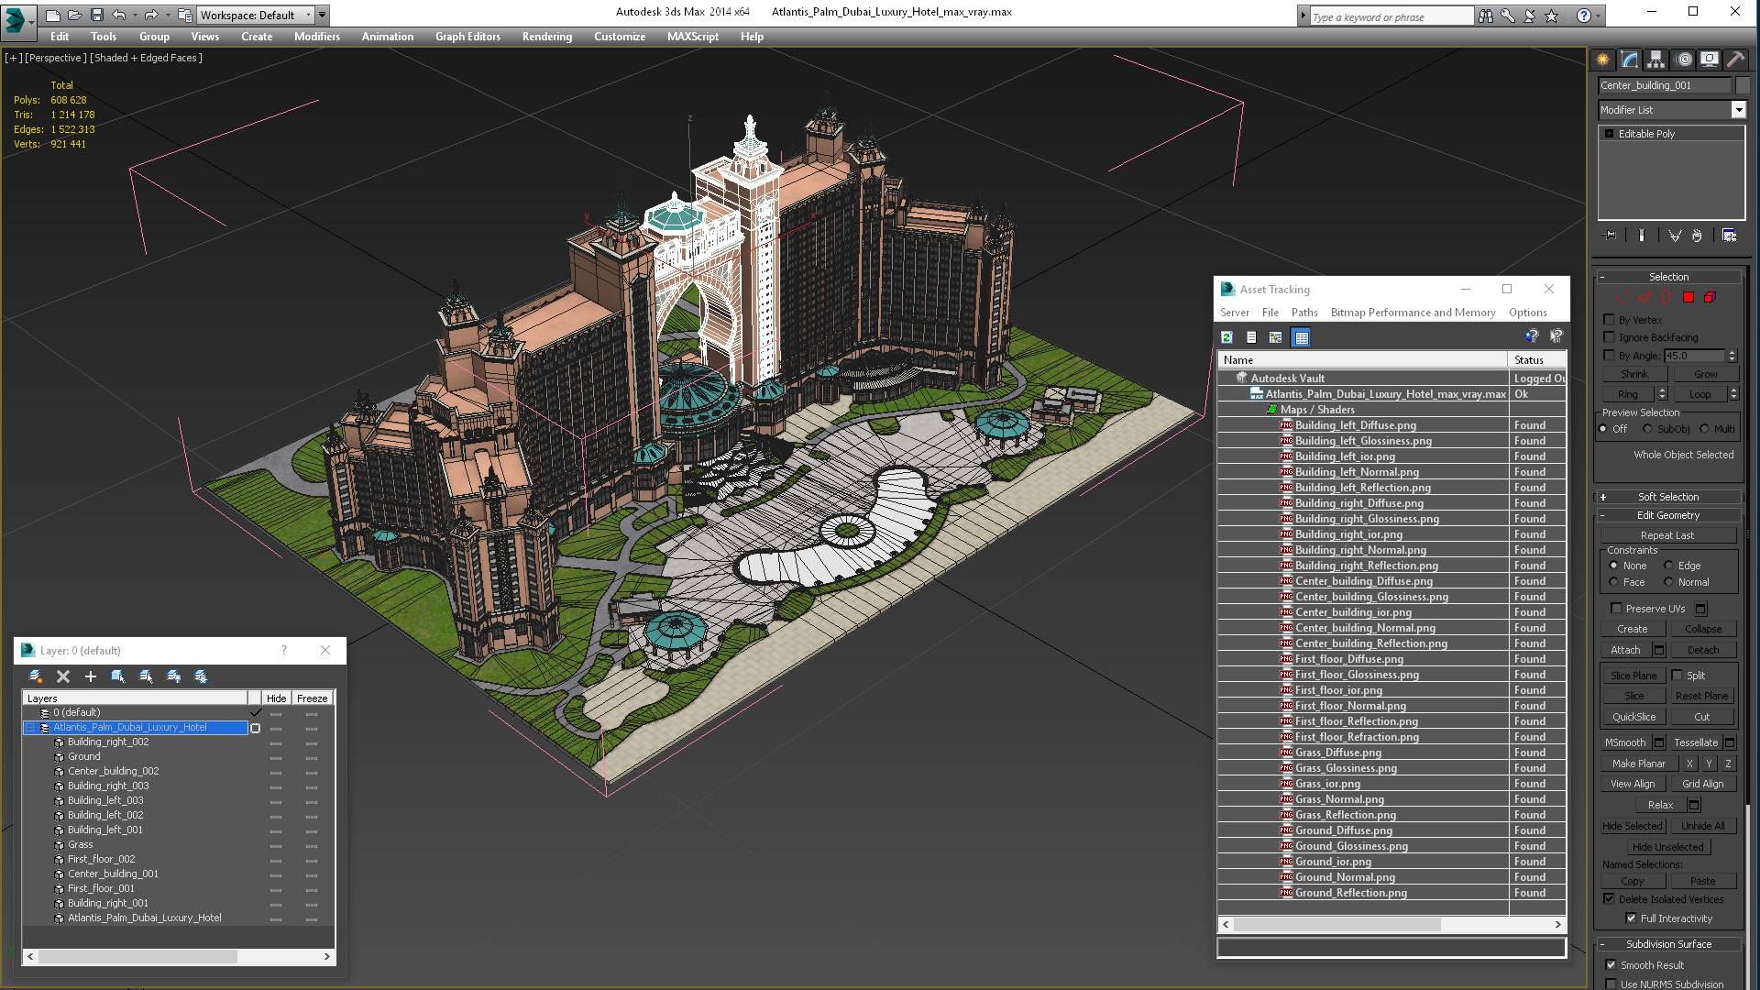This screenshot has height=990, width=1760.
Task: Click Configure Modifier Sets icon
Action: point(1729,236)
